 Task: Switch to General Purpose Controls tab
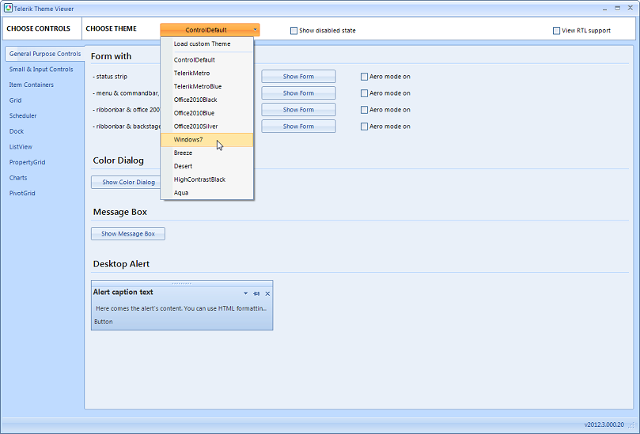(45, 54)
